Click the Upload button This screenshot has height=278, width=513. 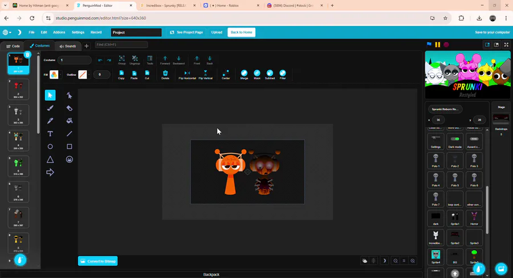pyautogui.click(x=217, y=32)
